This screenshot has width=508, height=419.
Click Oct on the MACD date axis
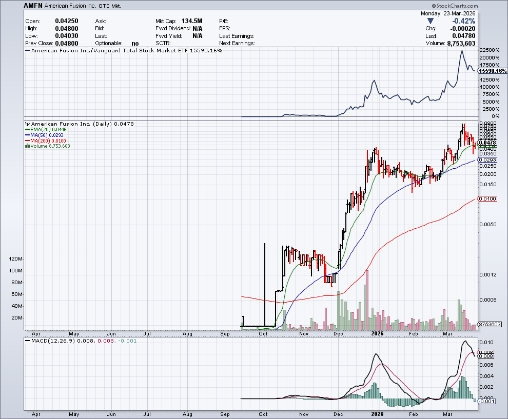tap(263, 414)
